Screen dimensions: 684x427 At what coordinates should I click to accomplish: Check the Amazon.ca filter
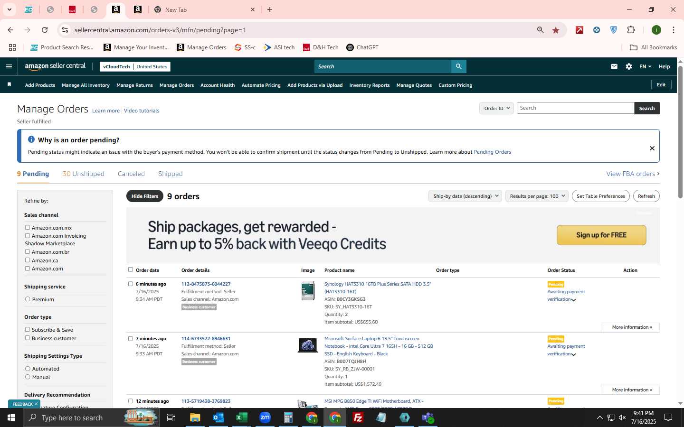pos(28,260)
